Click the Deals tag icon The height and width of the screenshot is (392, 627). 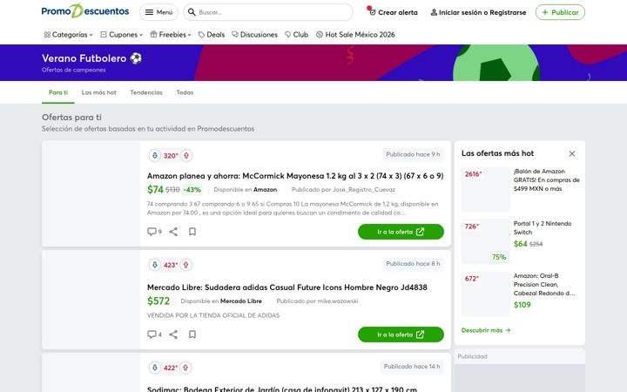[x=201, y=35]
